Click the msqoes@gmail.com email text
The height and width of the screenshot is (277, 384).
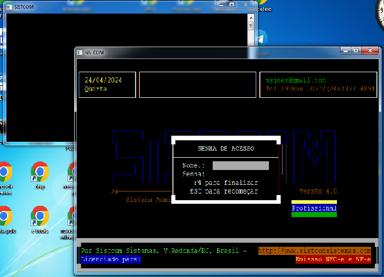click(296, 80)
